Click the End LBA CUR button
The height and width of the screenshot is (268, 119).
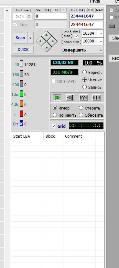90,10
